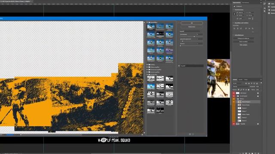Open the filter name dropdown showing Aquarell
The image size is (275, 154).
pos(190,31)
